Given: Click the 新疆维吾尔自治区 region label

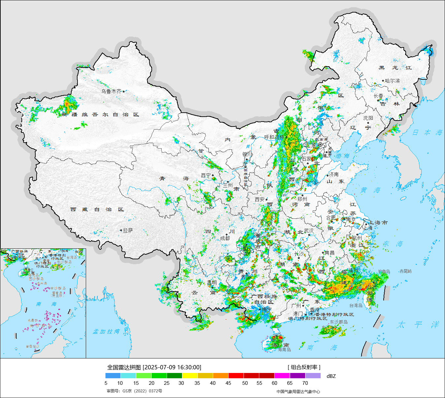Looking at the screenshot, I should click(101, 115).
